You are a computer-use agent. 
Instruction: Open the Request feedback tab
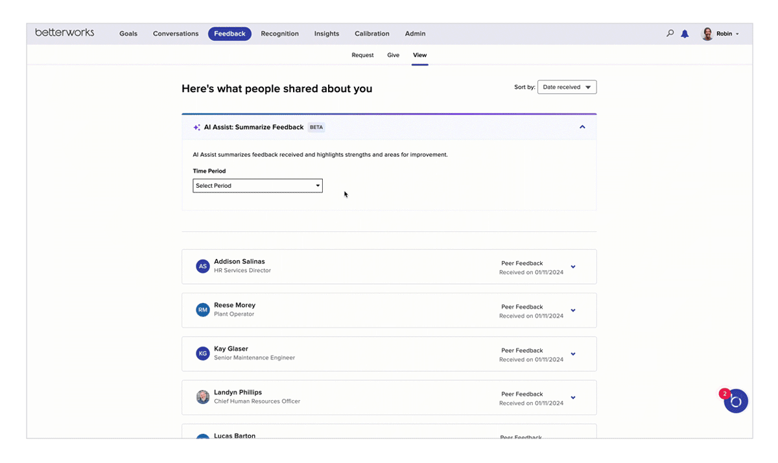coord(362,55)
